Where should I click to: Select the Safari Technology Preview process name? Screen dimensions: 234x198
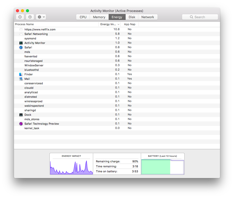click(42, 124)
